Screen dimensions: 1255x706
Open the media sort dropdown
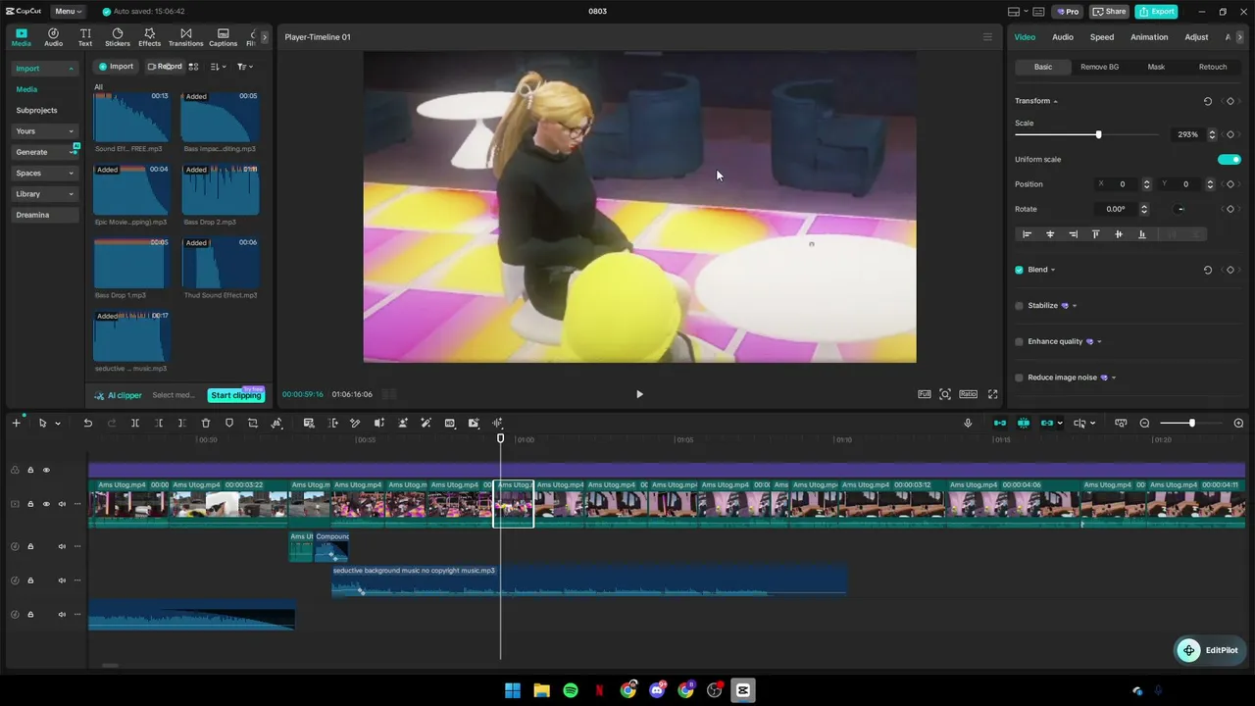218,67
